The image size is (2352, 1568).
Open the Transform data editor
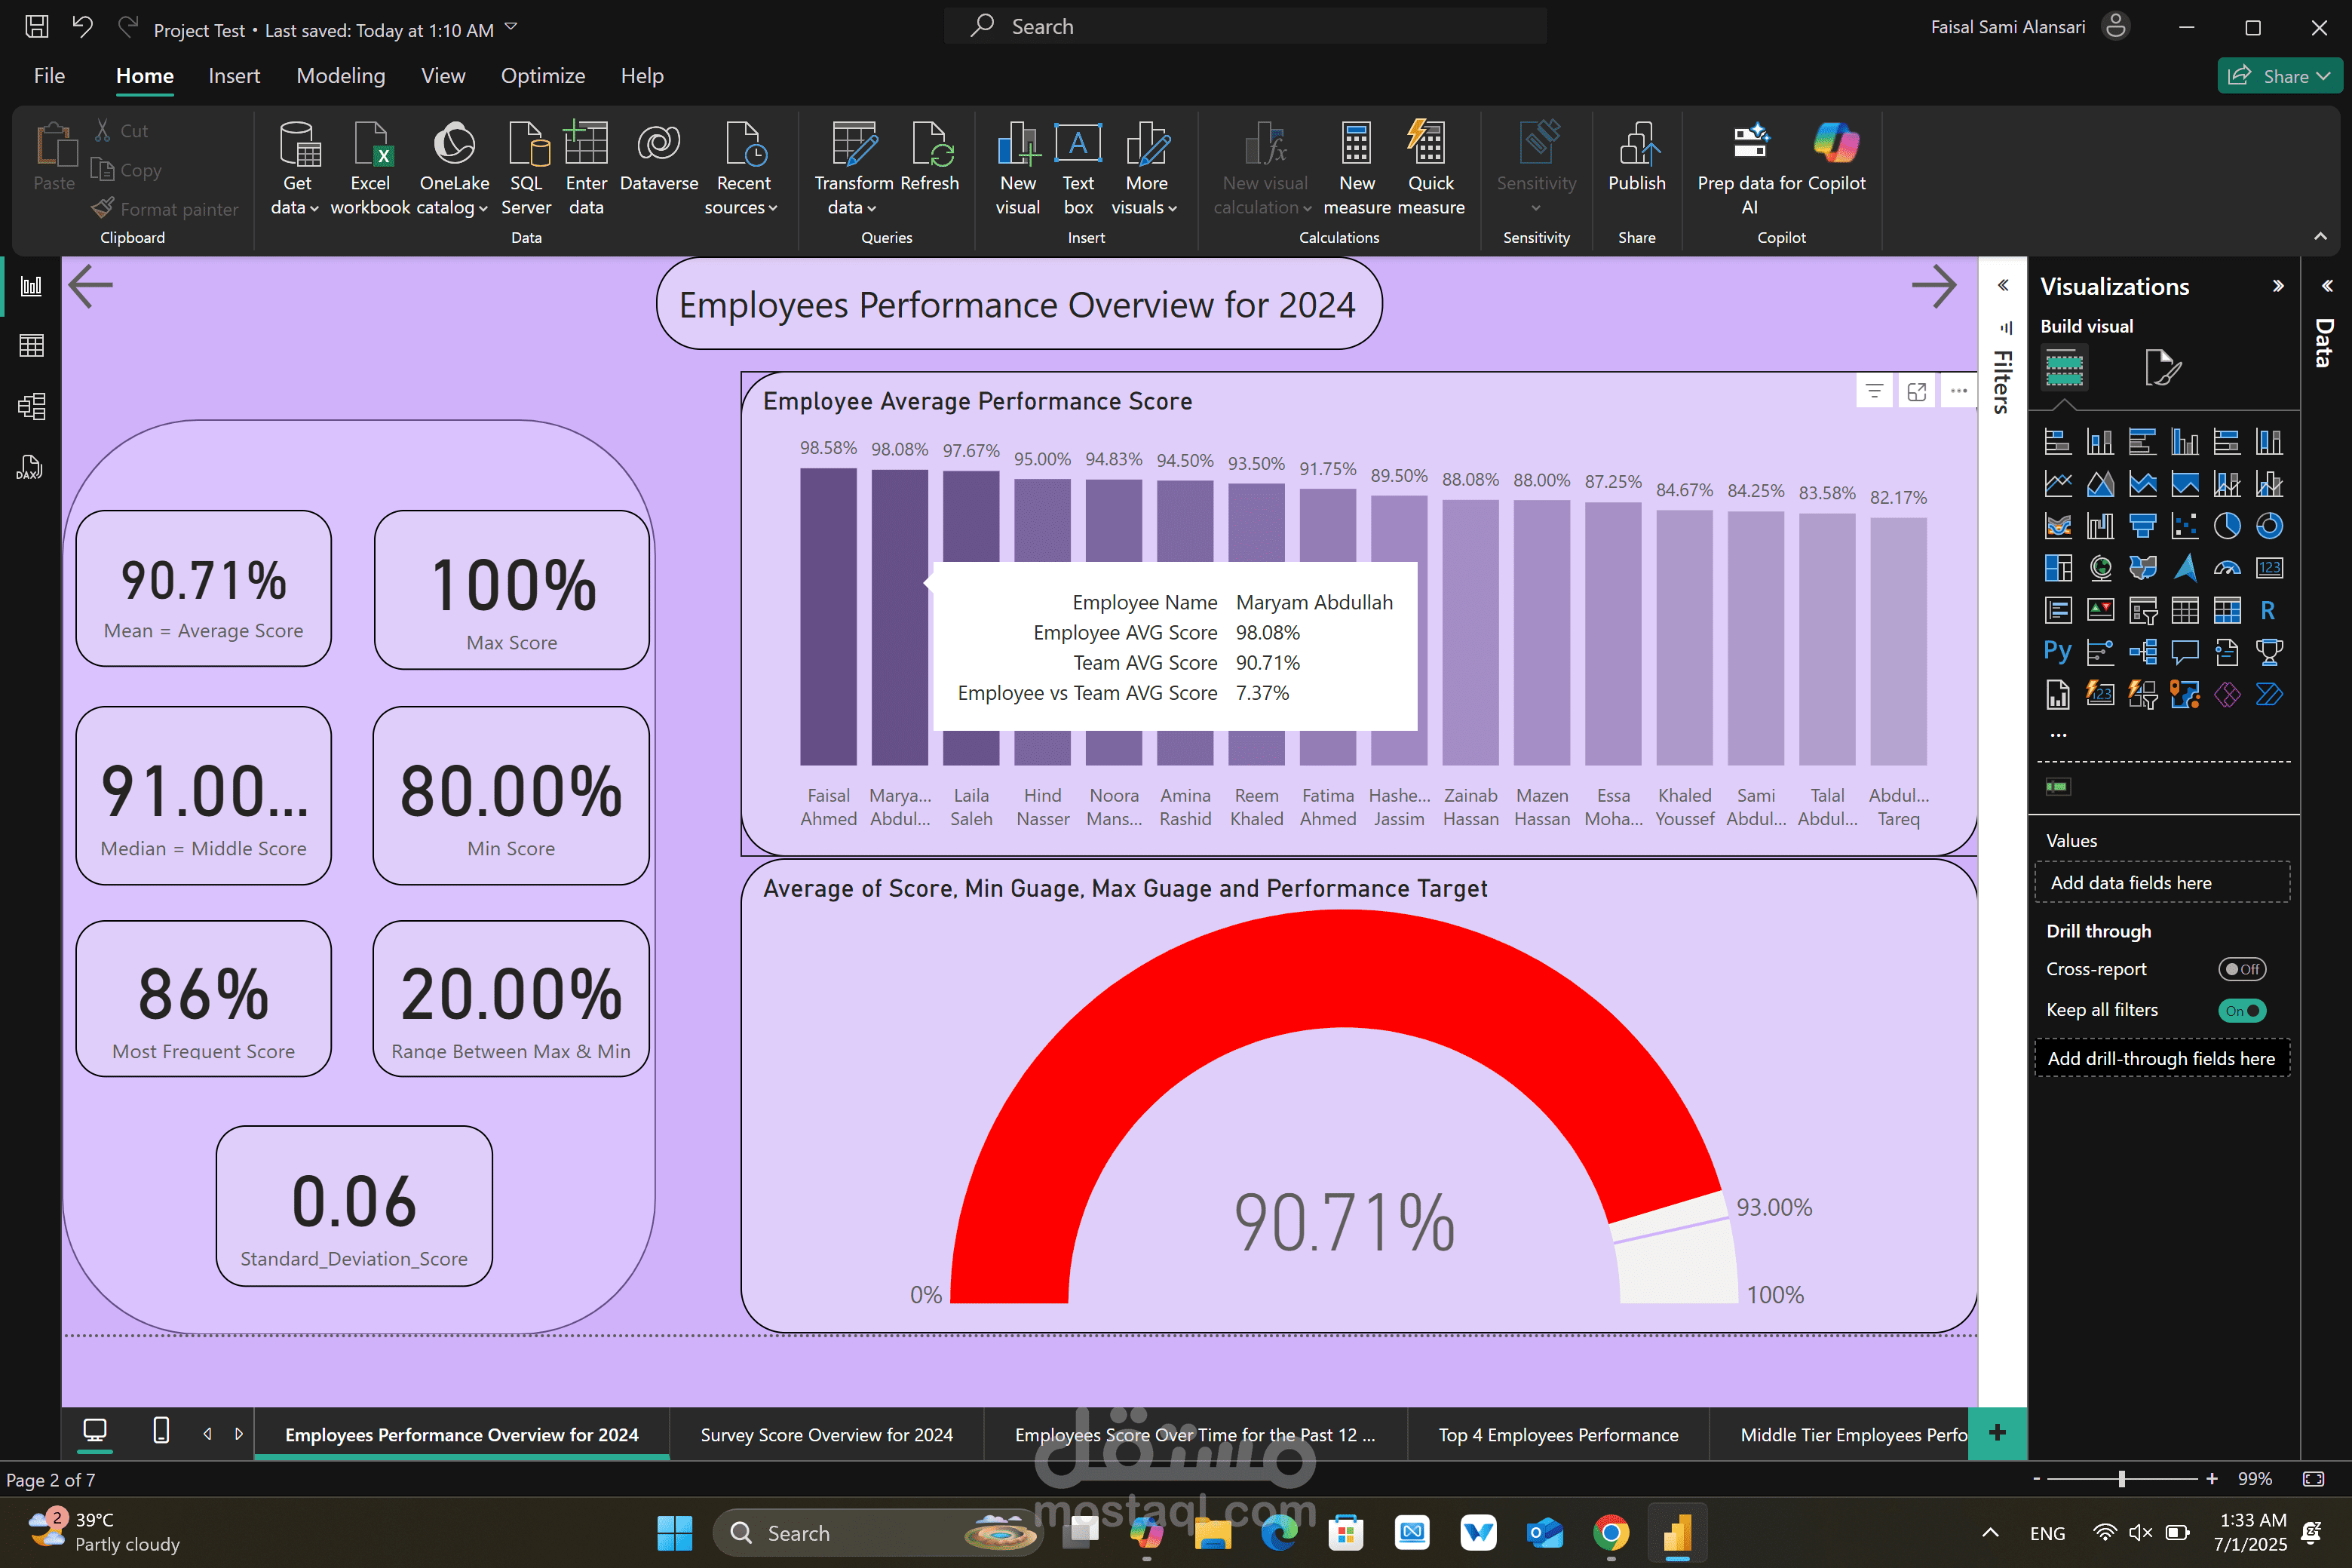853,167
